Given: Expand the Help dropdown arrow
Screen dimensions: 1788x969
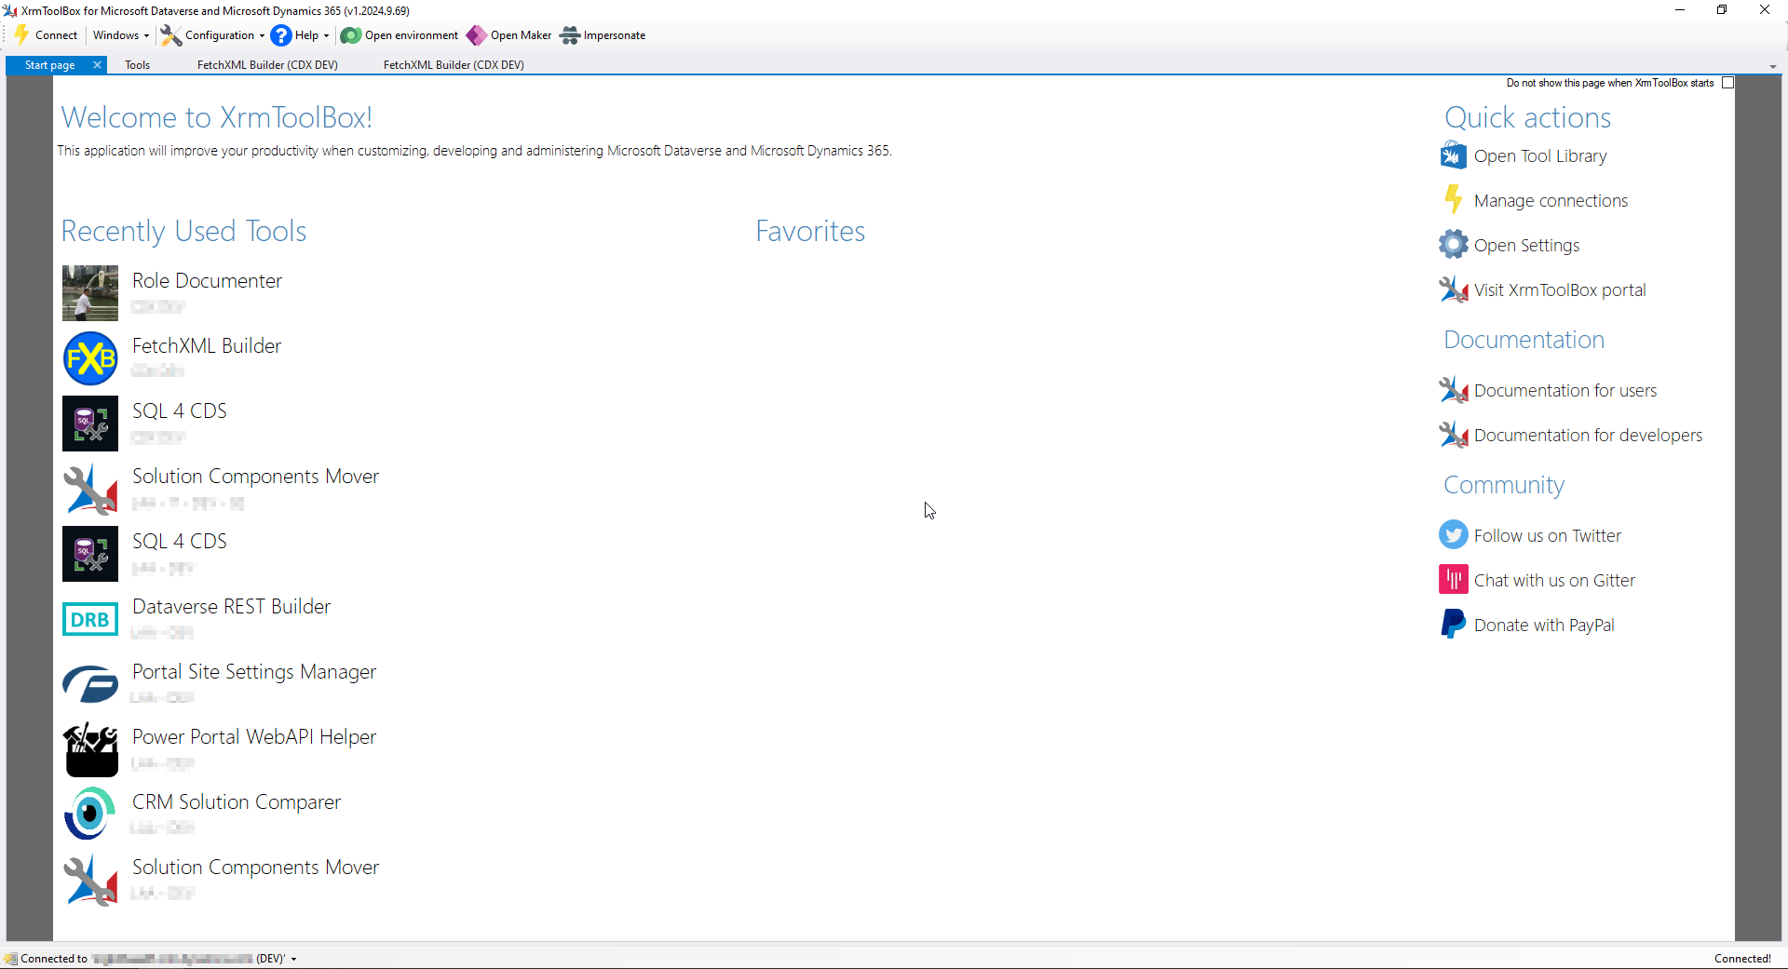Looking at the screenshot, I should point(326,35).
